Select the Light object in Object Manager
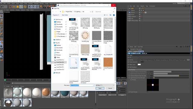Screen dimensions: 193x109 coord(132,8)
